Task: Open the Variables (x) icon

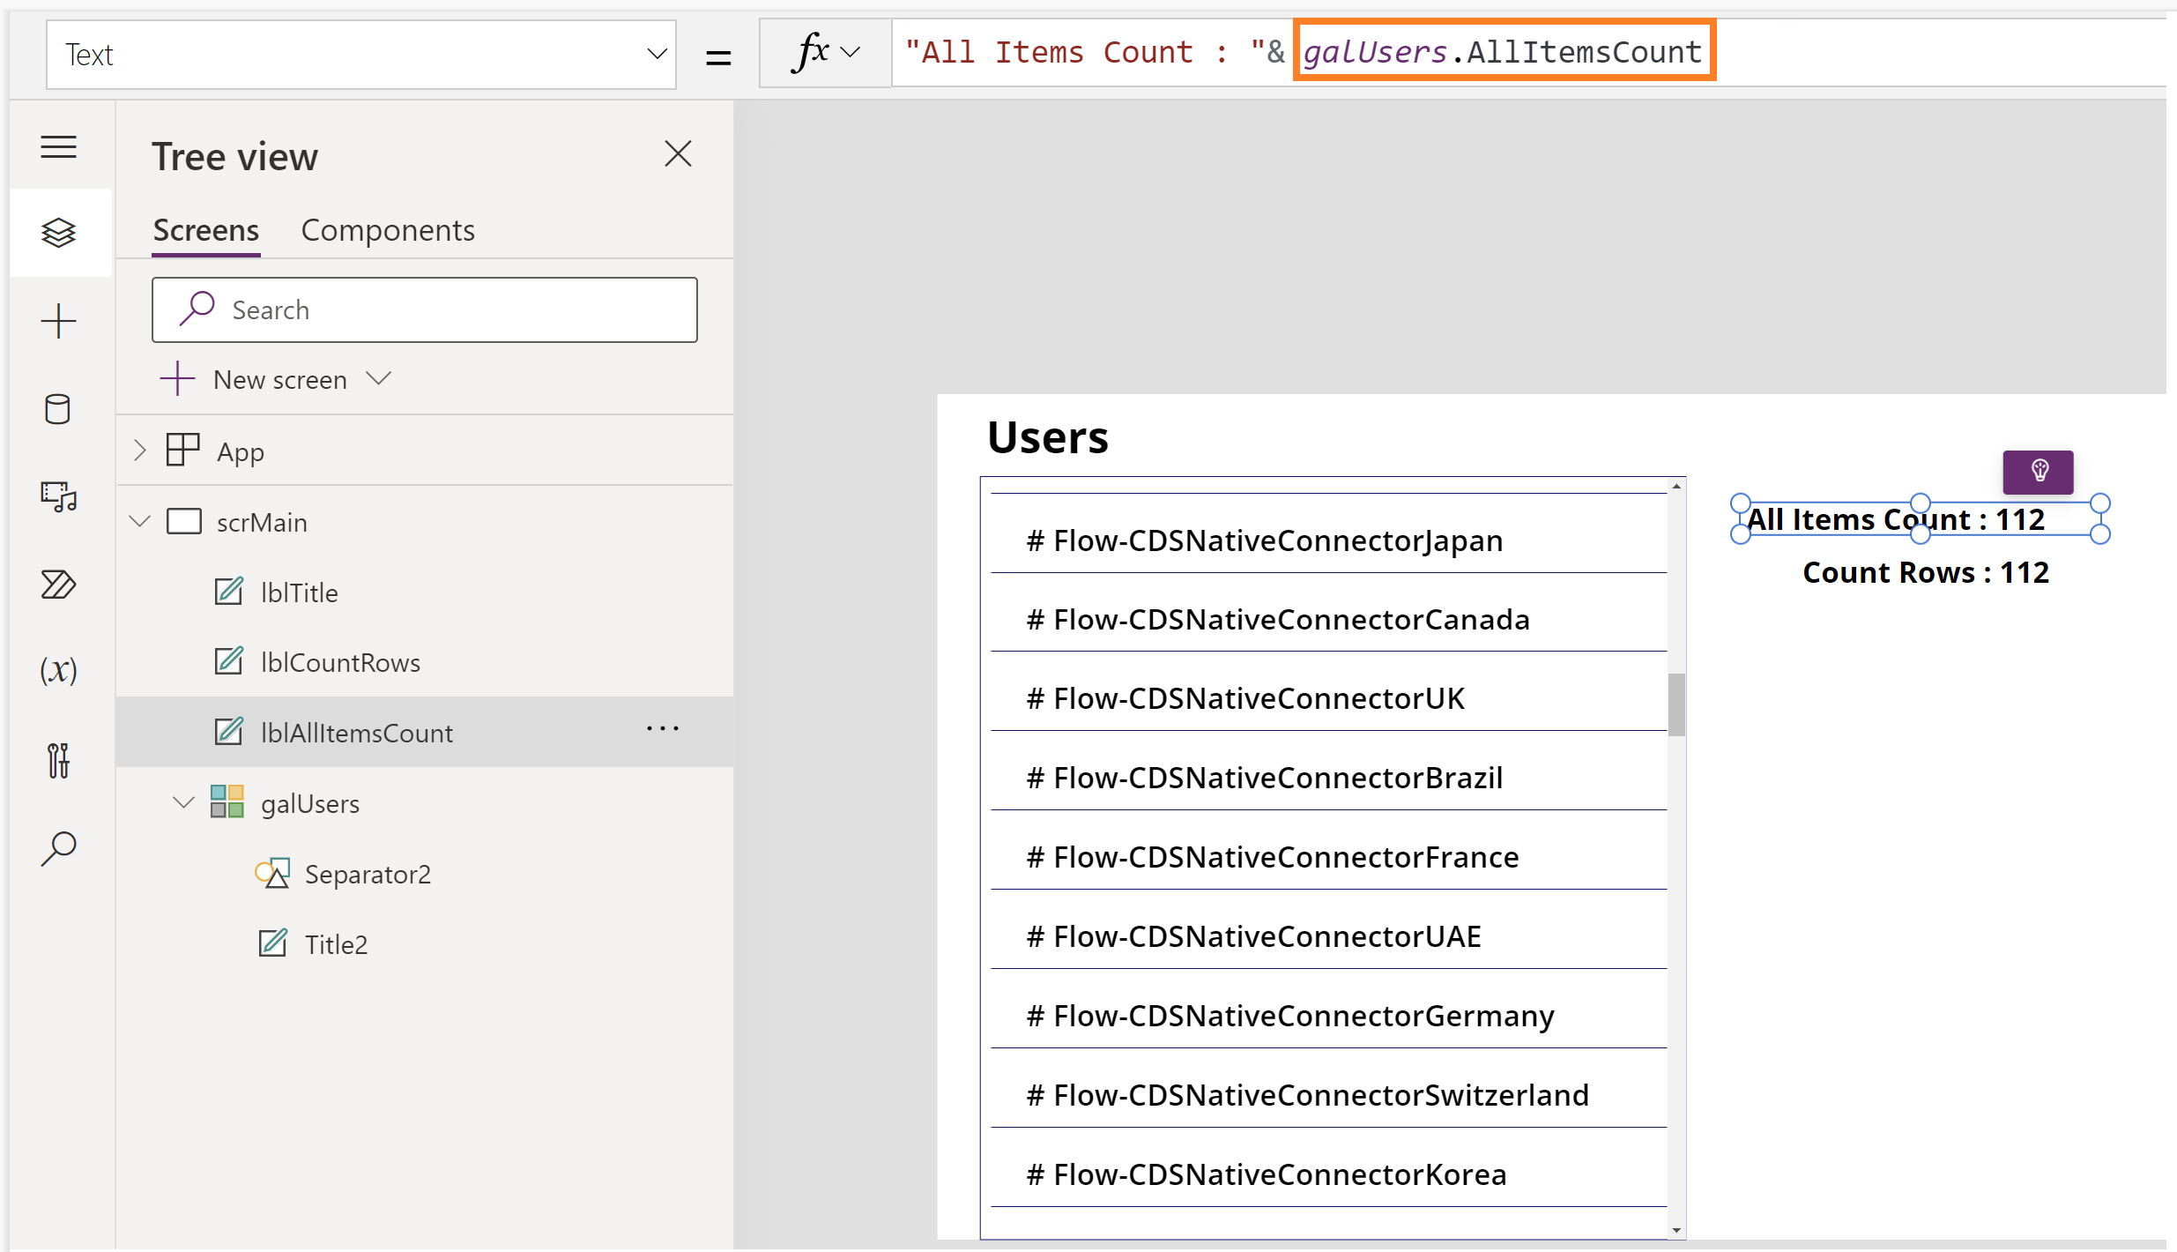Action: pos(58,671)
